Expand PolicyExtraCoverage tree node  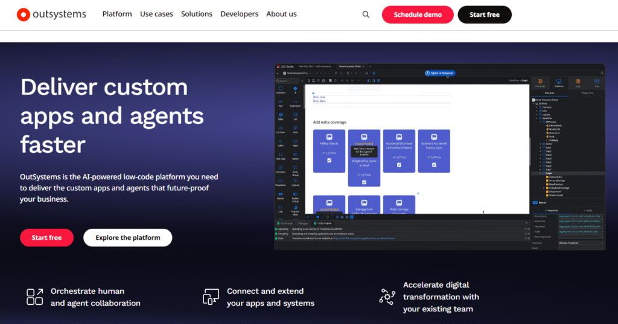tap(544, 188)
